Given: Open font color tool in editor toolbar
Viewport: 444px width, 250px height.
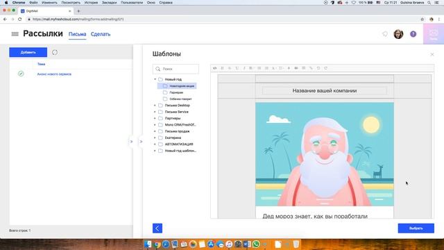Looking at the screenshot, I should (x=273, y=68).
